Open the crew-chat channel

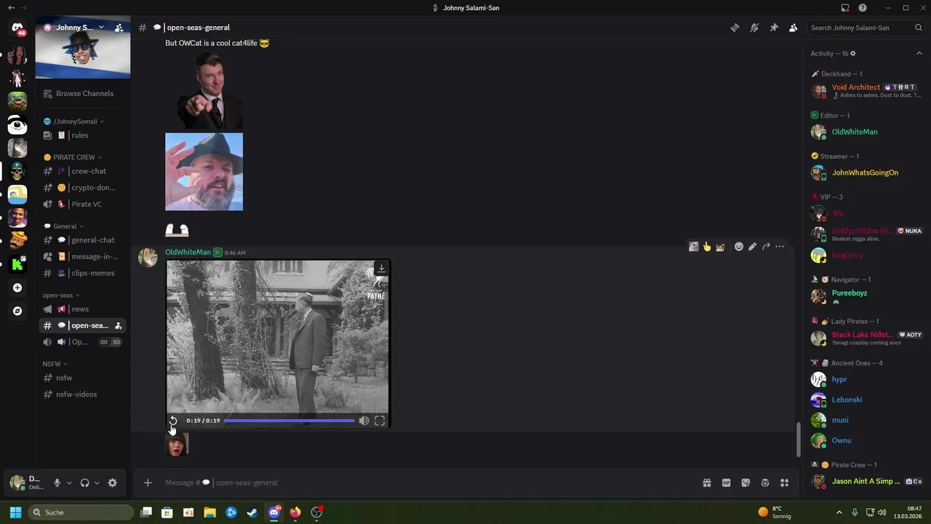pyautogui.click(x=82, y=171)
